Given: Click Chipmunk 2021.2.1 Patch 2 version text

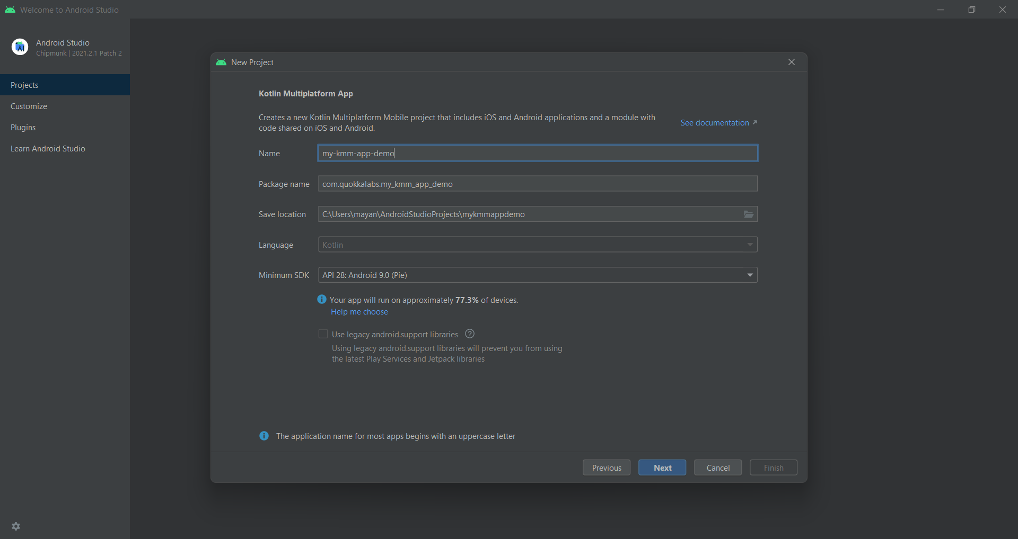Looking at the screenshot, I should [x=79, y=53].
